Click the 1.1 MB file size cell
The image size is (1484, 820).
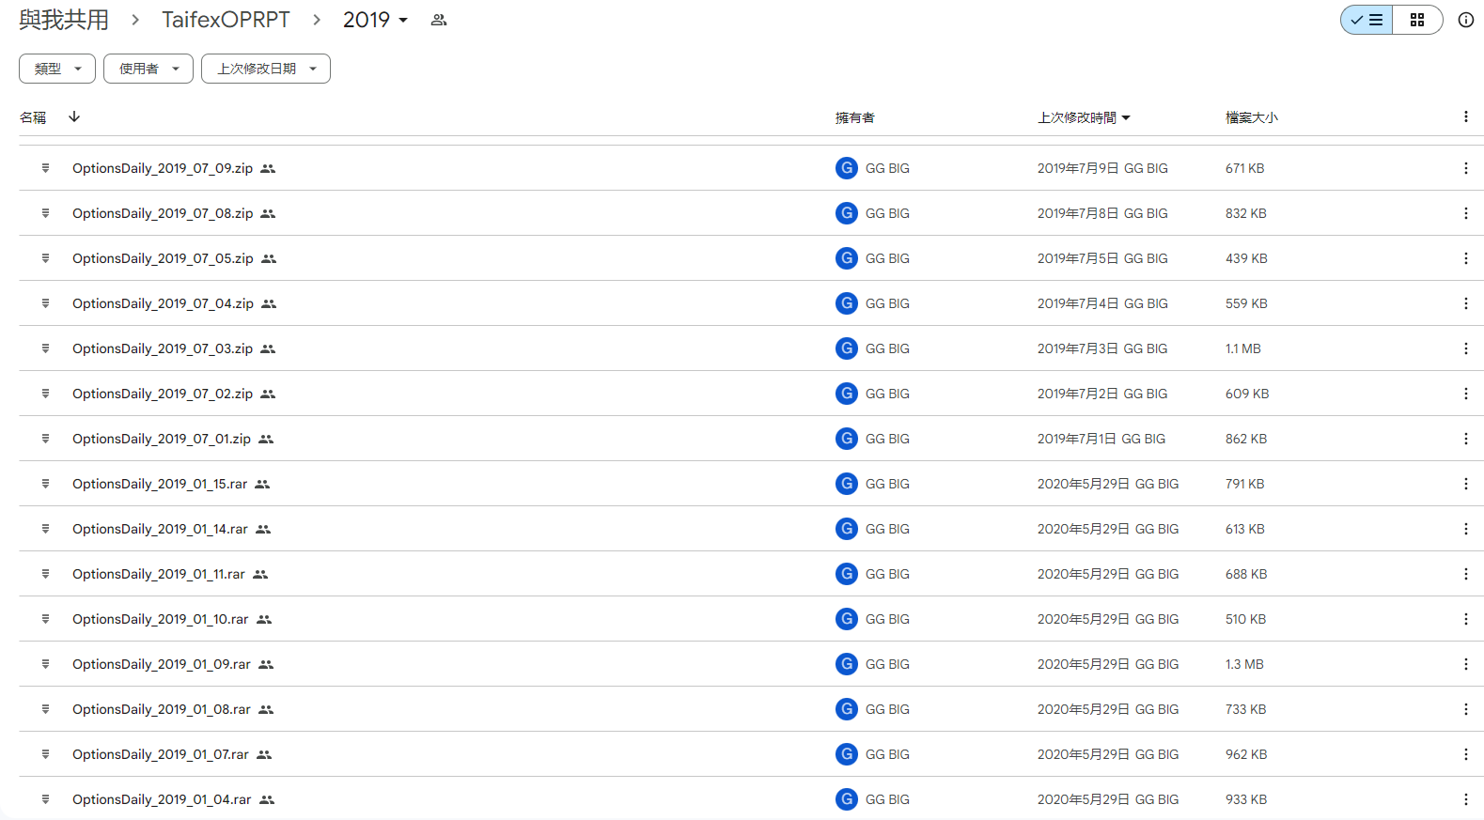[1242, 348]
